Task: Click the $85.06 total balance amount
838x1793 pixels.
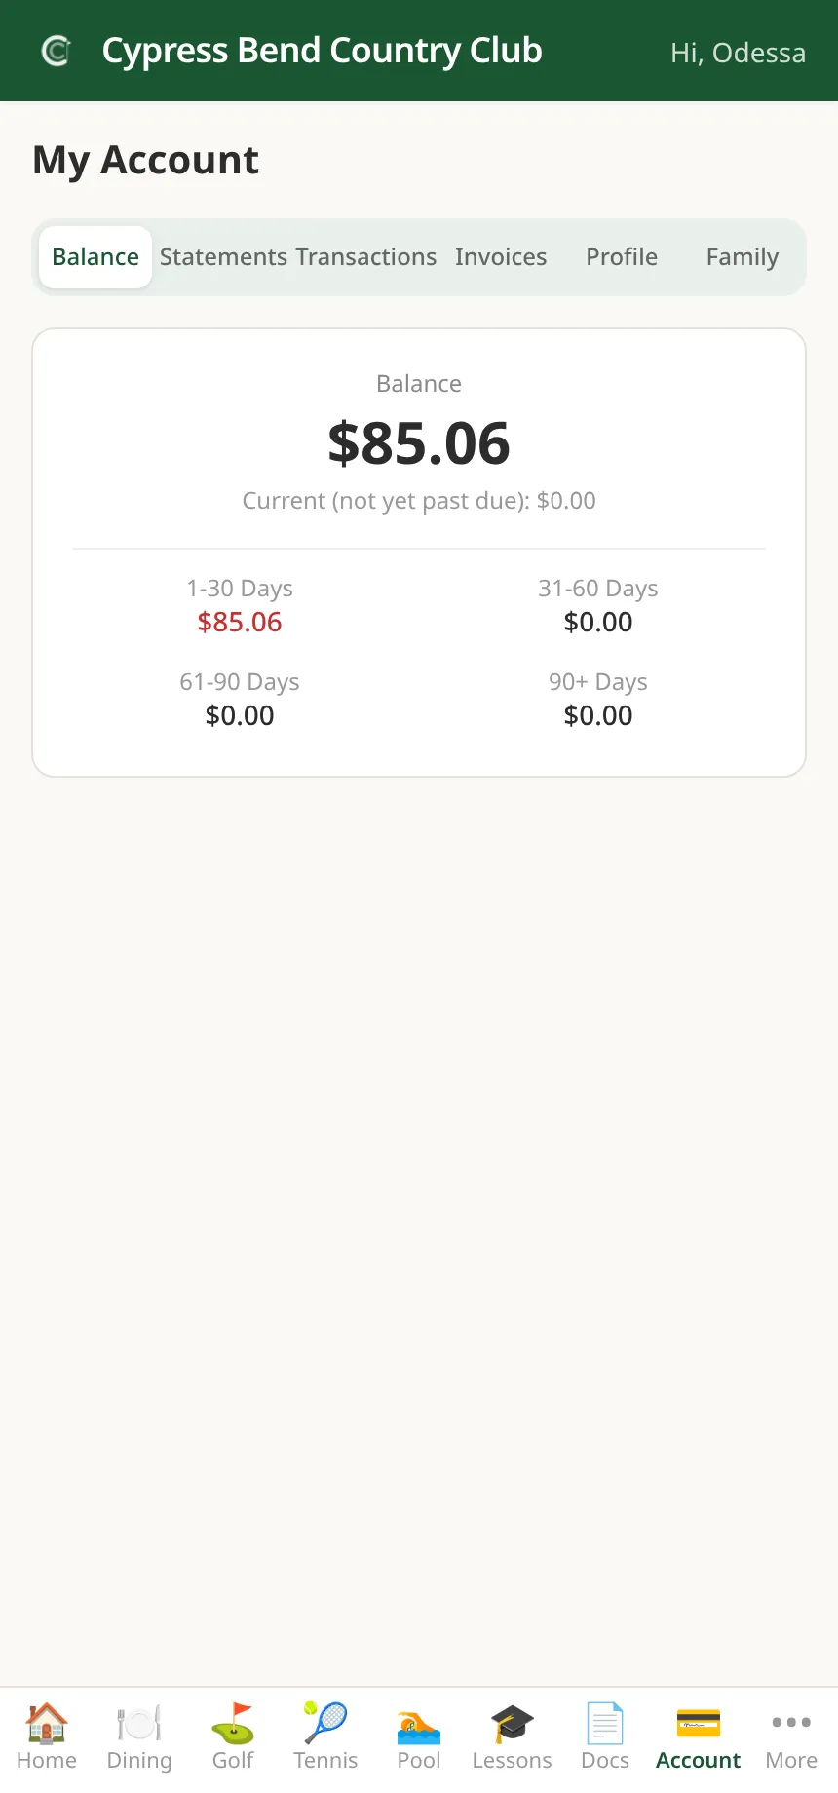Action: point(419,443)
